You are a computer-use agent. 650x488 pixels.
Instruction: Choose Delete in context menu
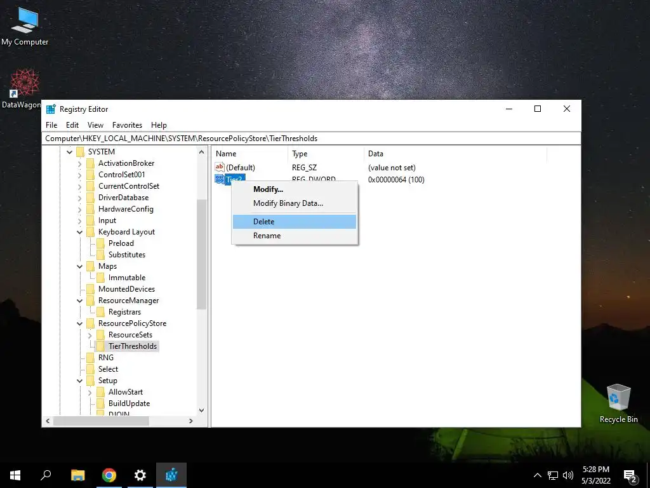click(295, 222)
